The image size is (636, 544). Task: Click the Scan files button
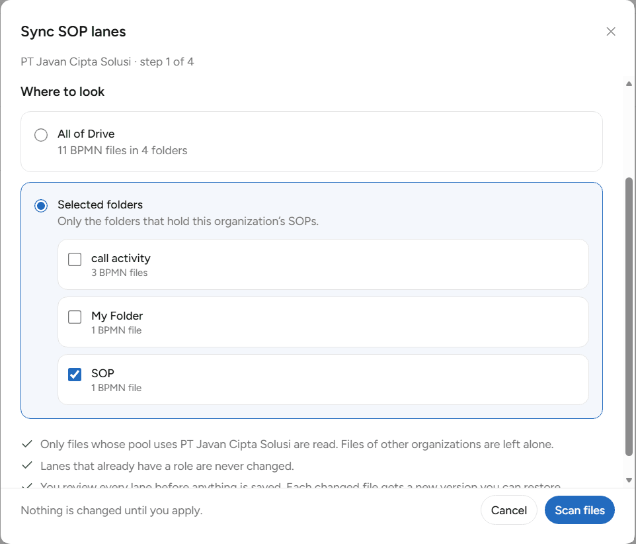(x=580, y=510)
